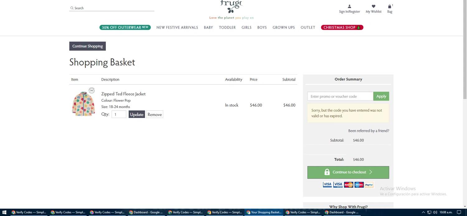Image resolution: width=467 pixels, height=216 pixels.
Task: Click the Sign In/Register person icon
Action: pyautogui.click(x=349, y=6)
